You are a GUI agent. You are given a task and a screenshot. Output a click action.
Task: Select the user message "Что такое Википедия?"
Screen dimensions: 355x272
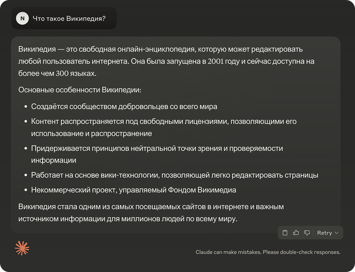(x=69, y=18)
